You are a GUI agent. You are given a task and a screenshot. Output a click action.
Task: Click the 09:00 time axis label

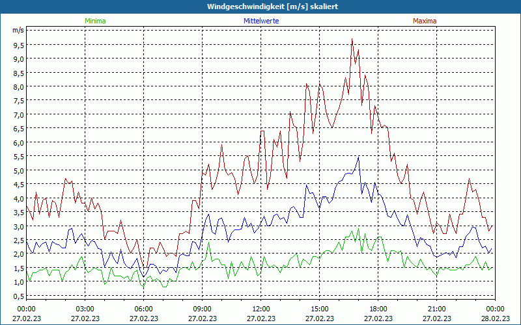click(203, 309)
